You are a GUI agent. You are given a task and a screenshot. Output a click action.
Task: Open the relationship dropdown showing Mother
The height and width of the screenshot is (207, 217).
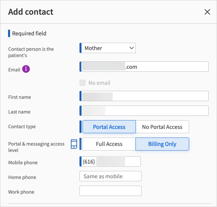pyautogui.click(x=104, y=48)
